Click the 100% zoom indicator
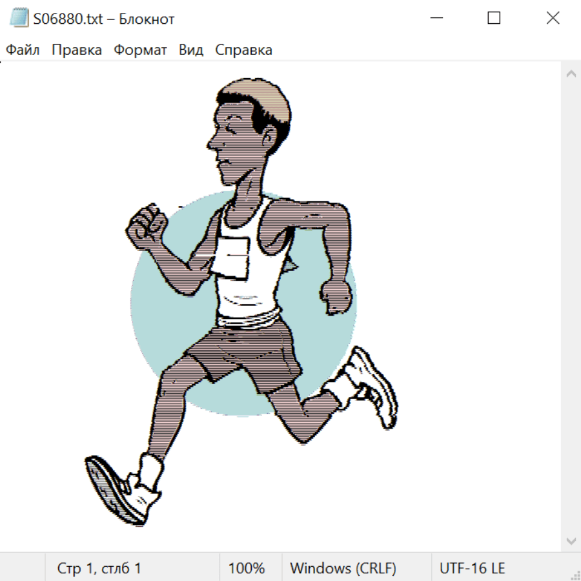581x581 pixels. pos(247,568)
